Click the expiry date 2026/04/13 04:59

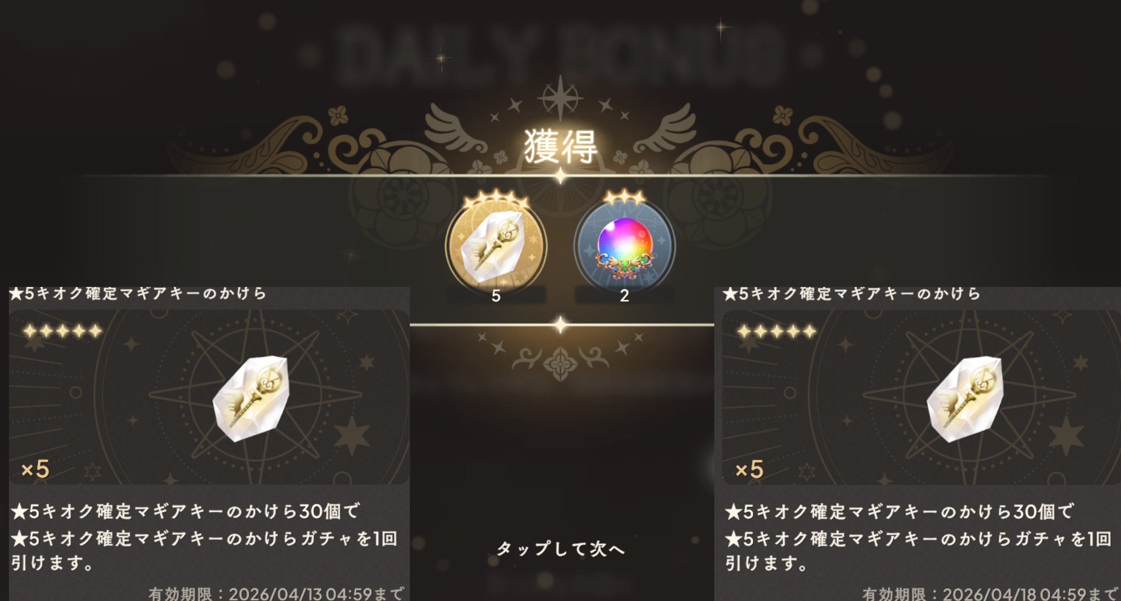pyautogui.click(x=300, y=594)
